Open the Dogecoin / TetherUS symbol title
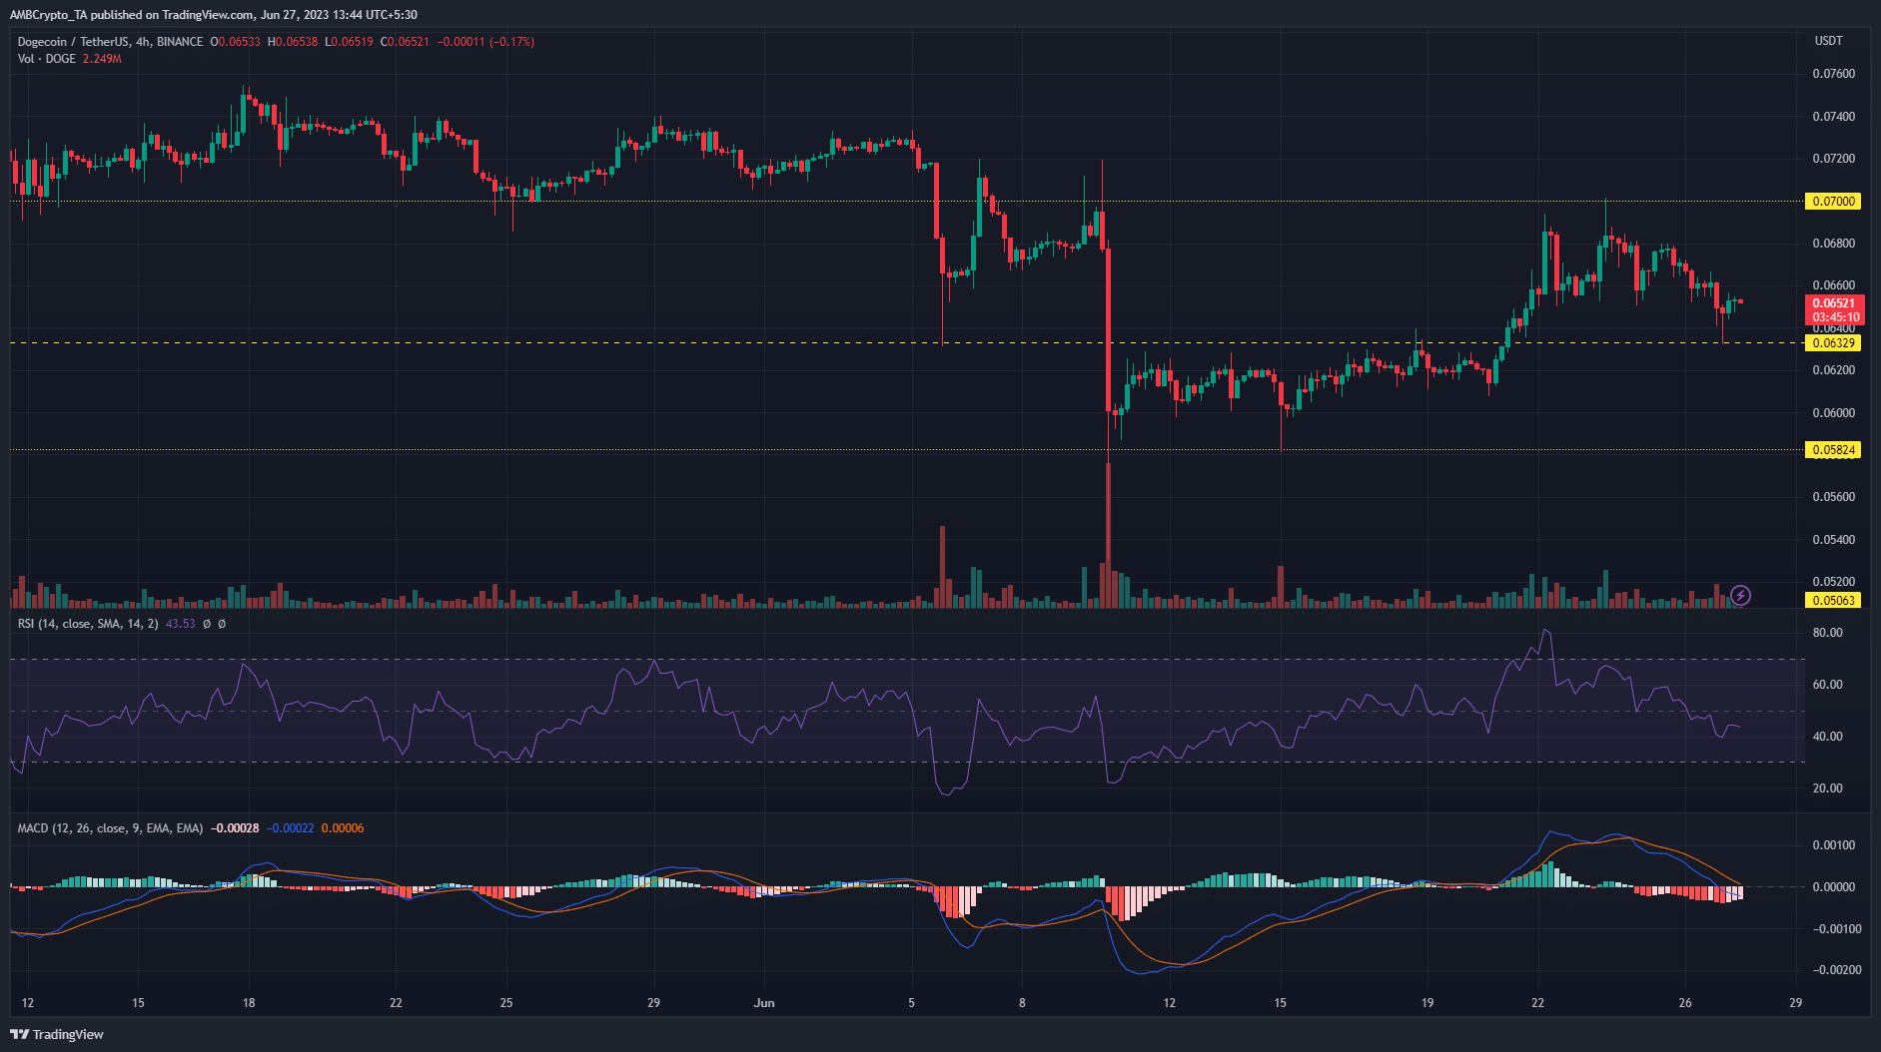 [74, 42]
